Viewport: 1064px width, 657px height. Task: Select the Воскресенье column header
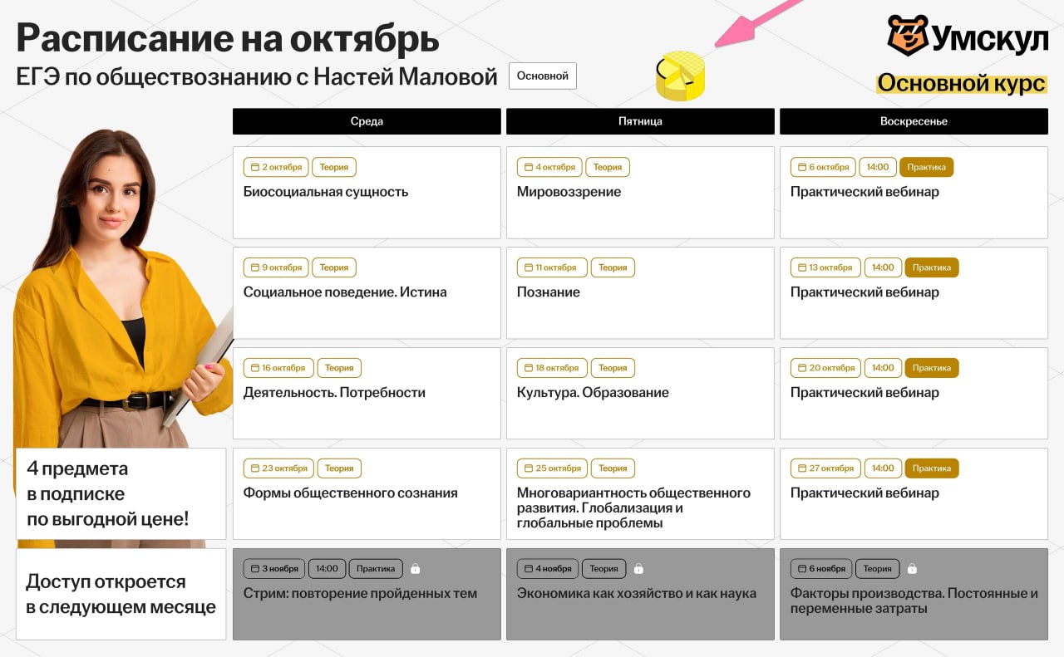(x=914, y=121)
